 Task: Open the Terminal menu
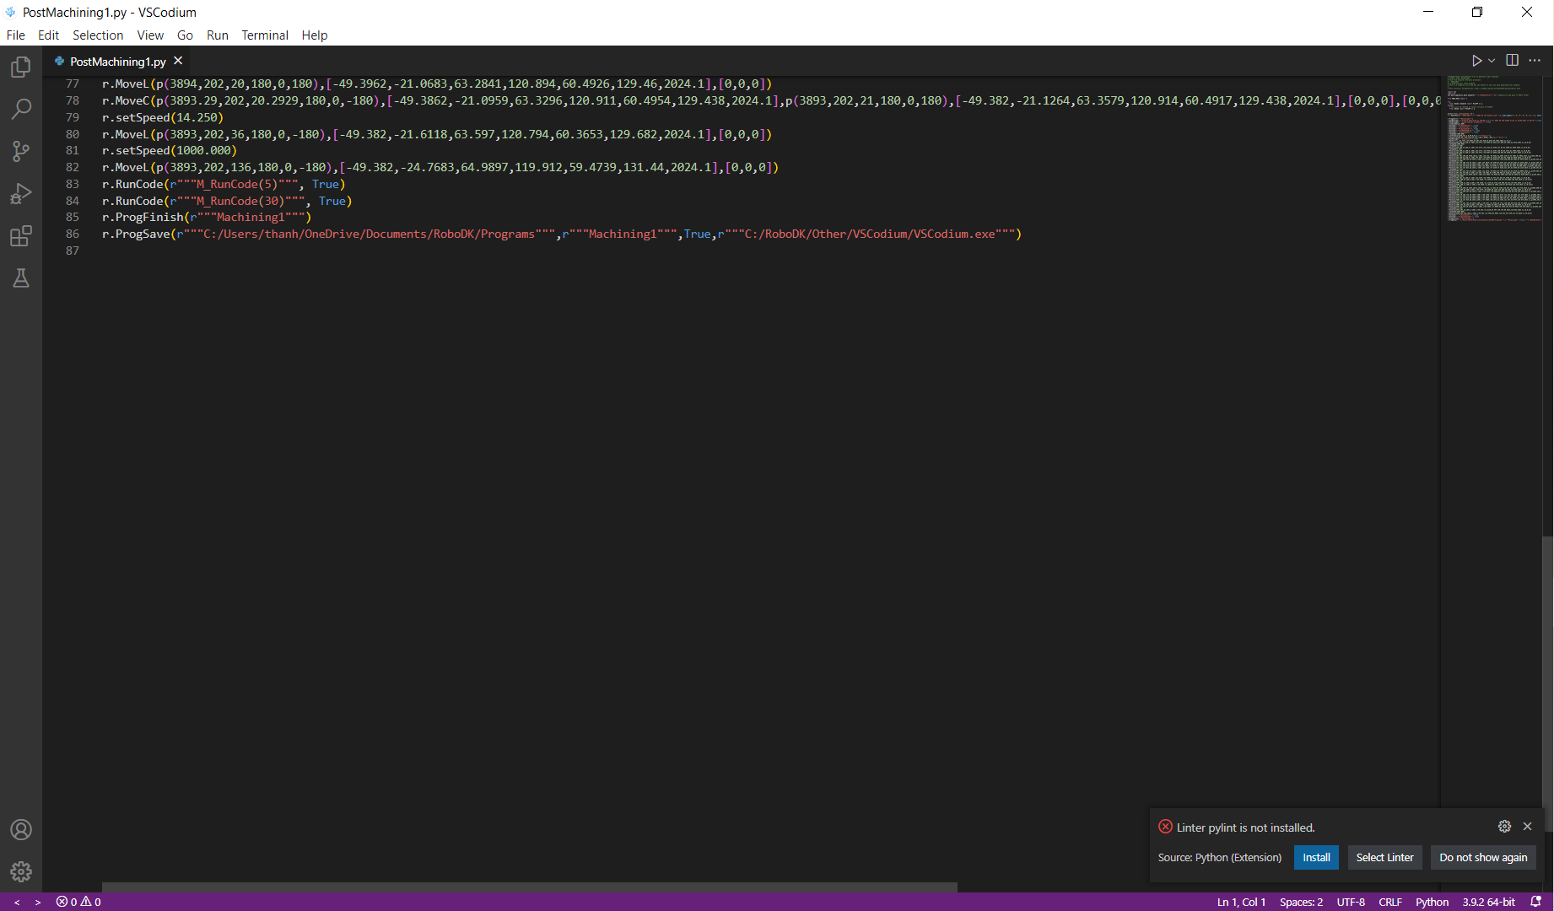(x=264, y=35)
